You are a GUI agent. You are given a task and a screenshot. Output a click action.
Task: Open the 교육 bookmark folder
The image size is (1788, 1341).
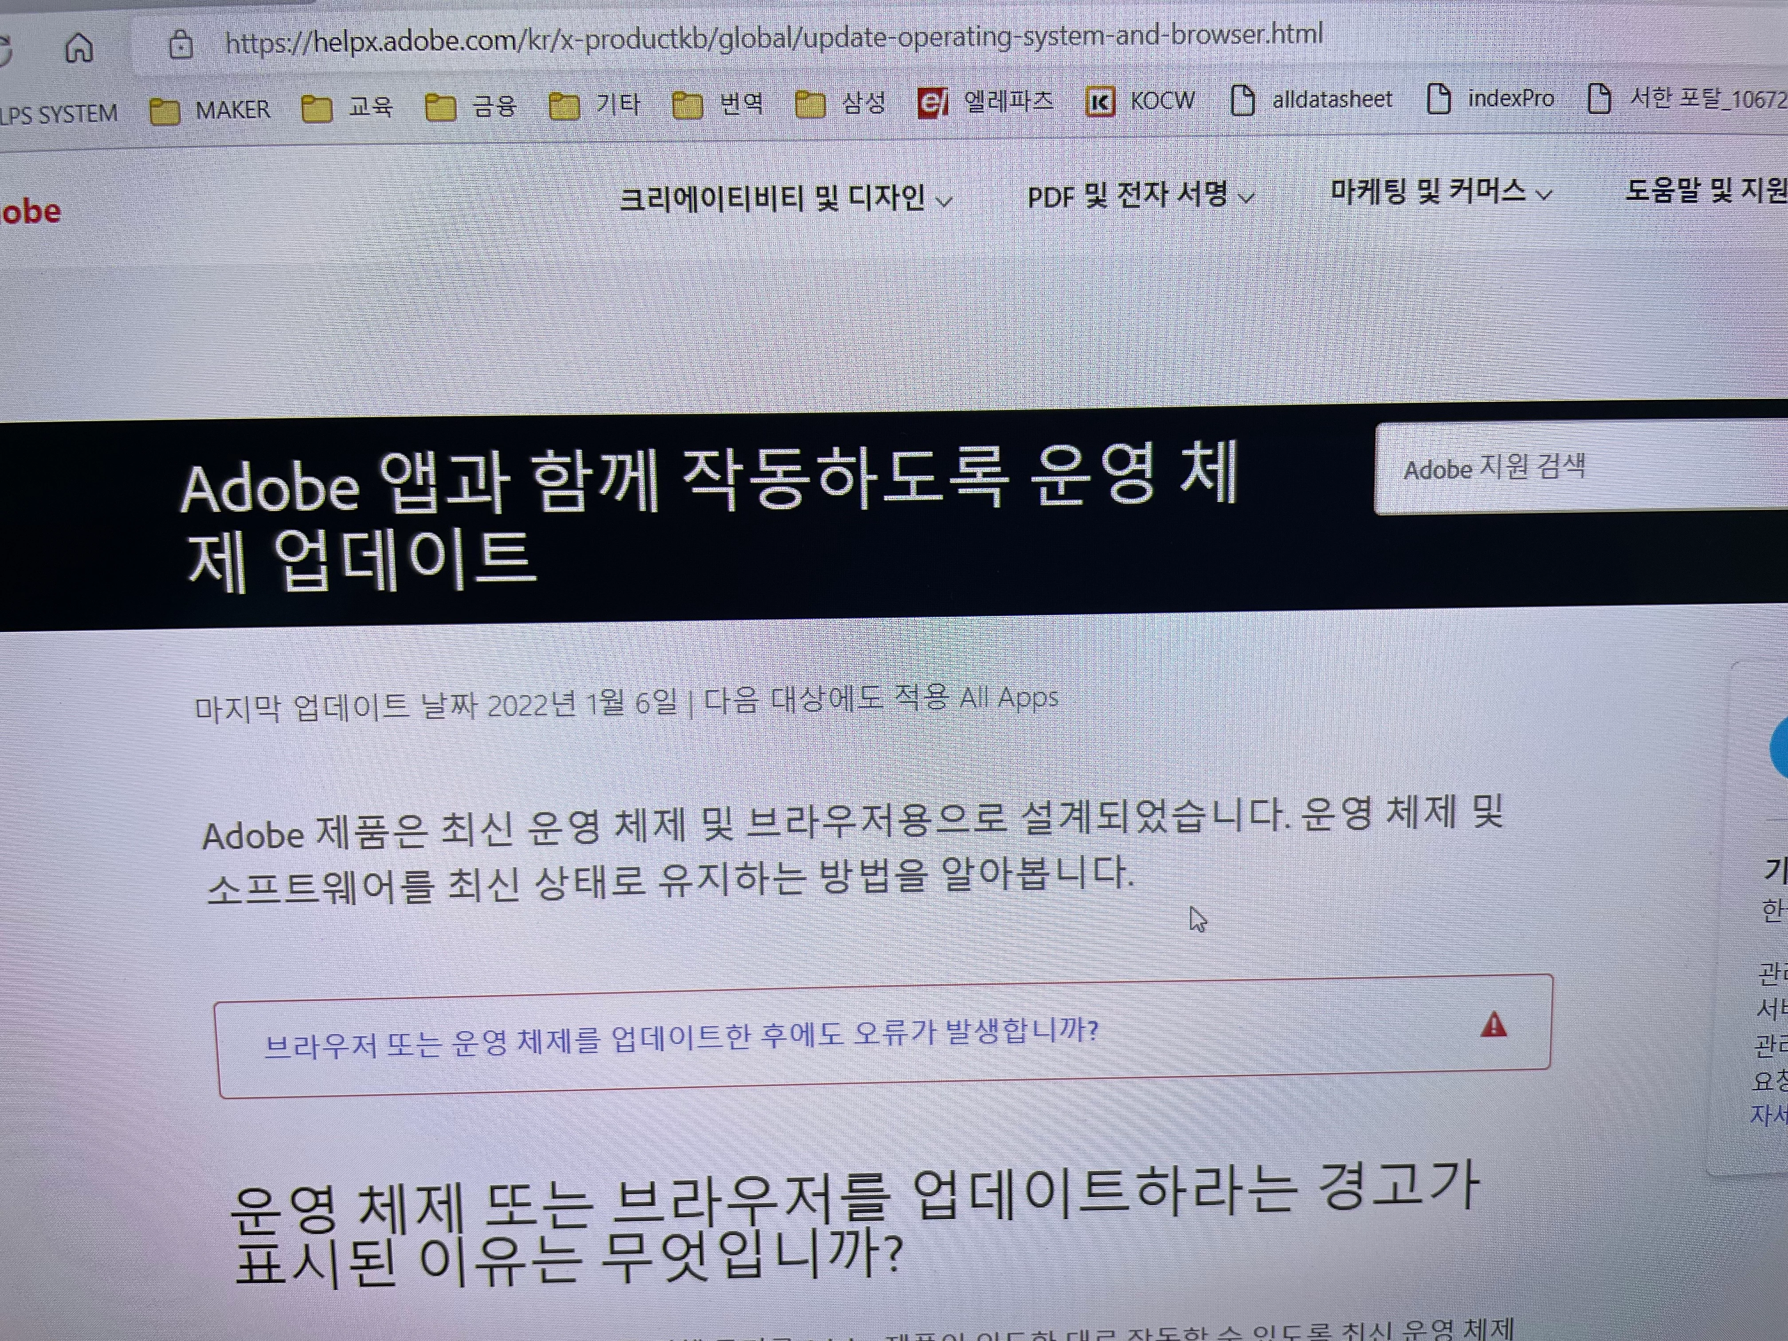point(349,107)
